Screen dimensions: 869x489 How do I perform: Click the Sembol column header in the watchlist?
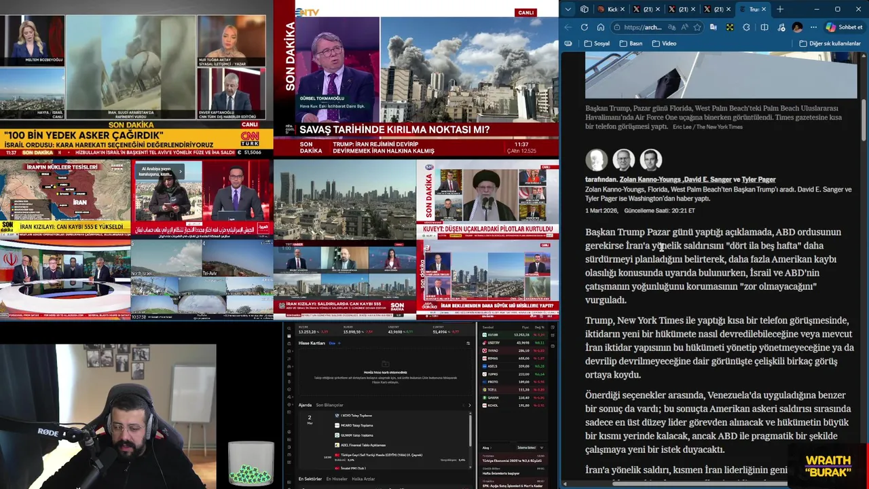488,327
